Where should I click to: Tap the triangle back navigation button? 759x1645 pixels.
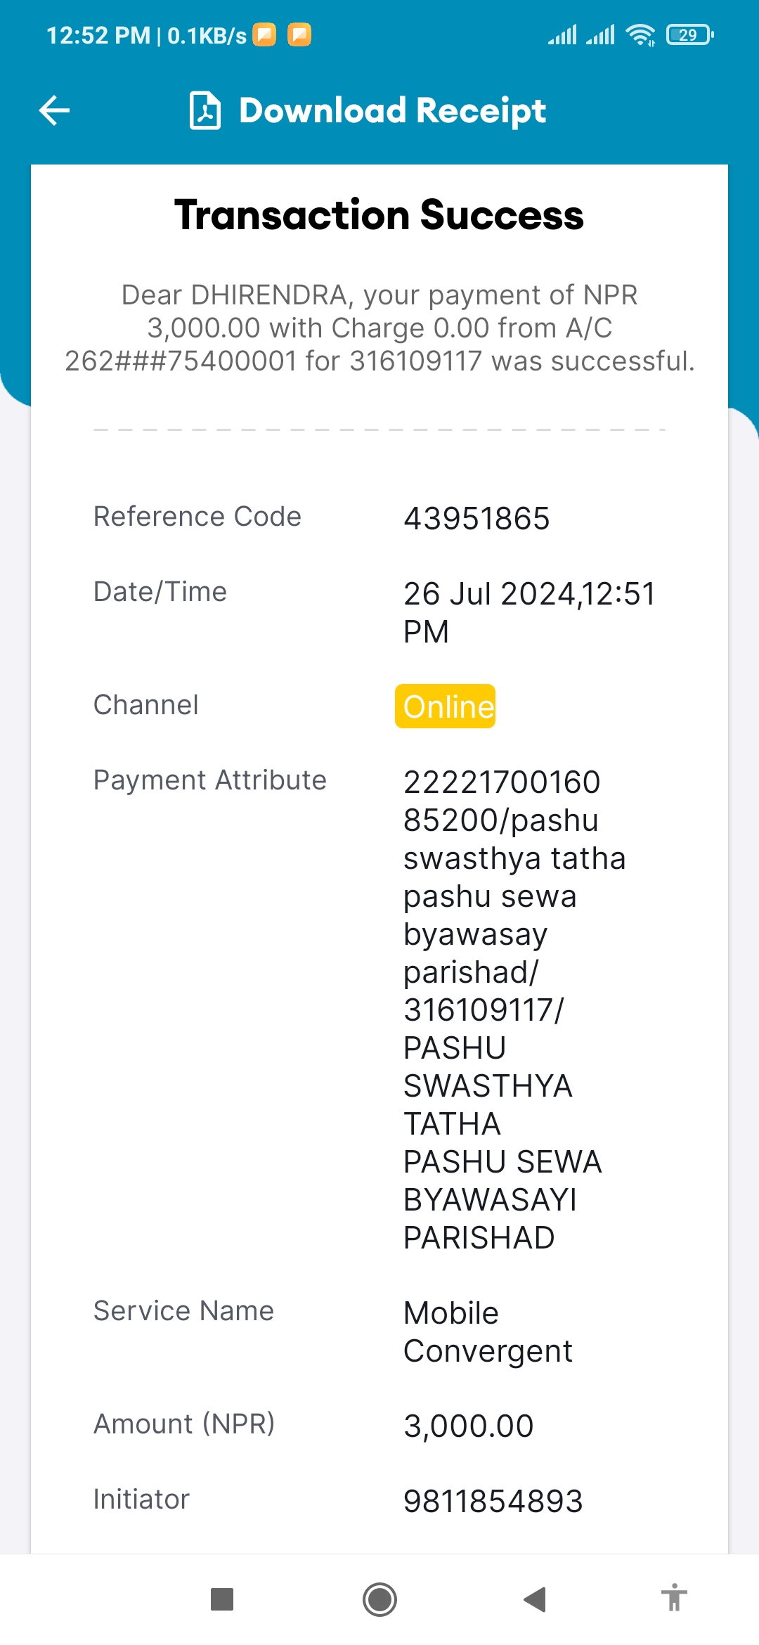click(x=536, y=1599)
